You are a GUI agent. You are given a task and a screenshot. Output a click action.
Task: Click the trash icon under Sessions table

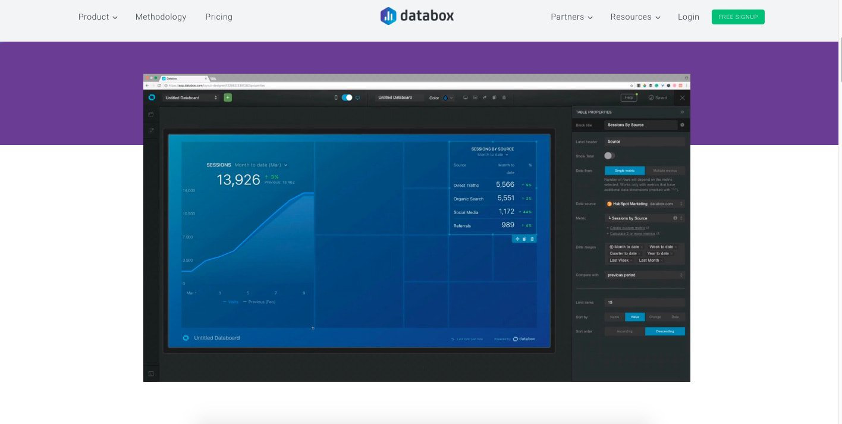point(532,239)
